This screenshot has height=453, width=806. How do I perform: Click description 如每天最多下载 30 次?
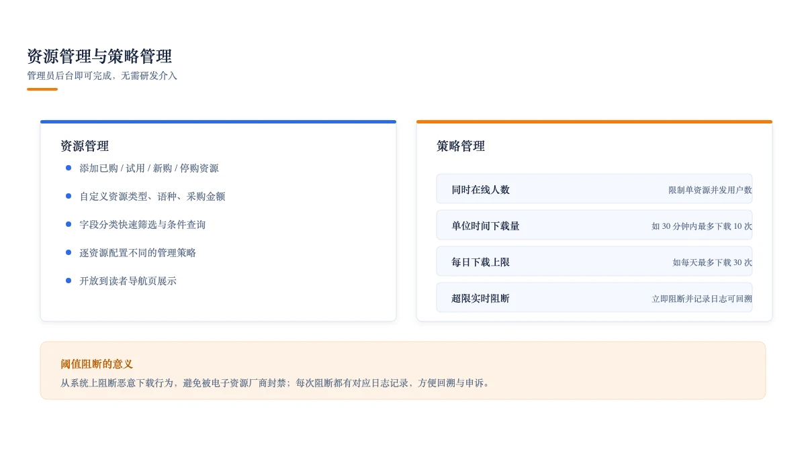(713, 263)
